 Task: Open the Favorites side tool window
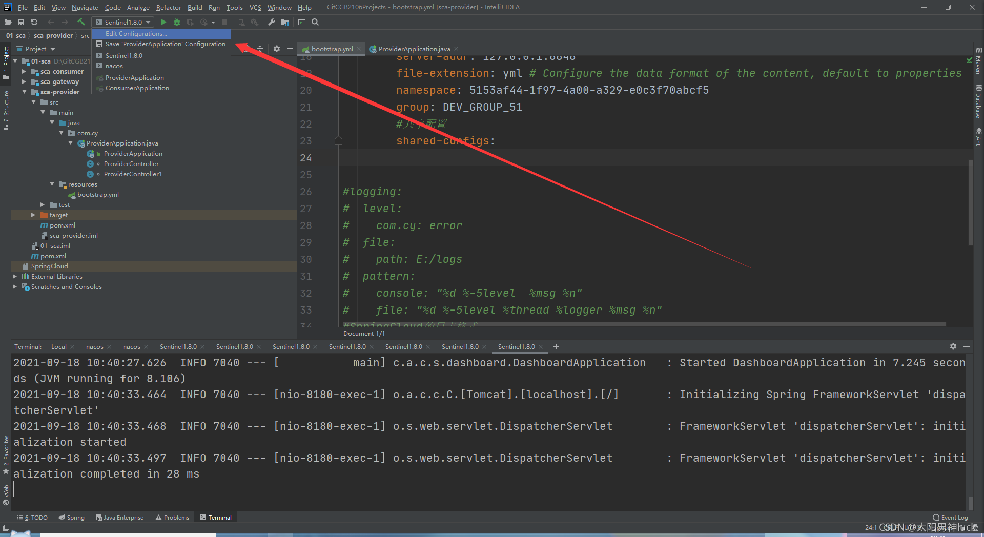(x=6, y=453)
